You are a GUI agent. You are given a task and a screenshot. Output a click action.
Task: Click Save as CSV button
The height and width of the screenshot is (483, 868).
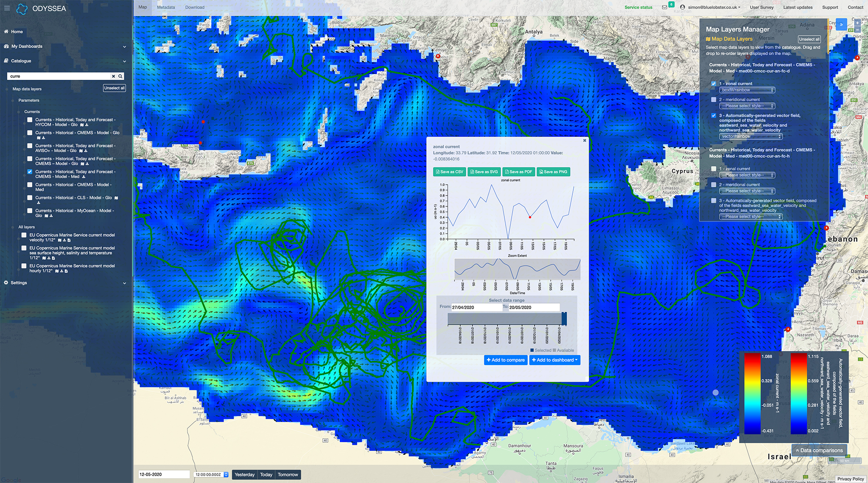click(x=449, y=172)
